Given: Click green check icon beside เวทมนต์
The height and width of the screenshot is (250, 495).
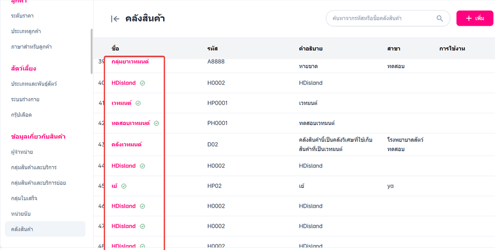Looking at the screenshot, I should tap(138, 103).
